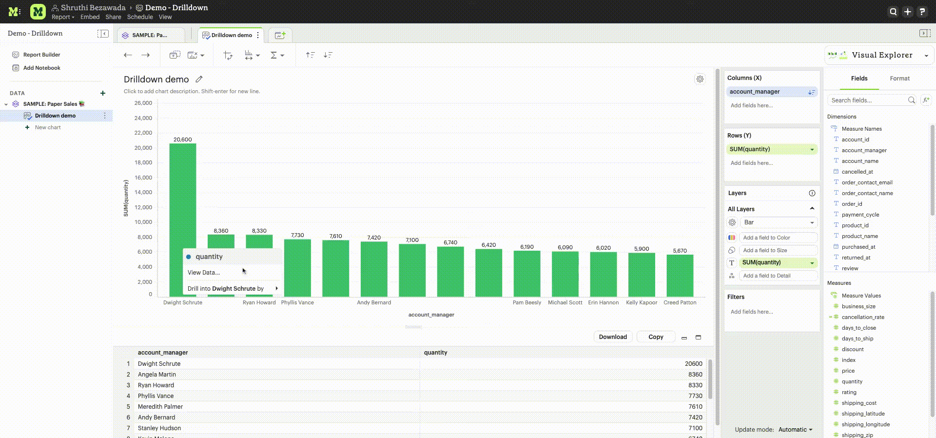Image resolution: width=936 pixels, height=438 pixels.
Task: Open the SUM(quantity) label pill dropdown in Layers
Action: coord(812,263)
